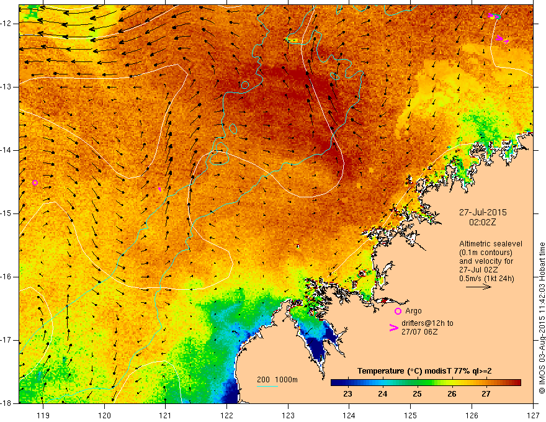This screenshot has width=546, height=422.
Task: Click the text '27-Jul 02Z' in the legend
Action: (478, 270)
